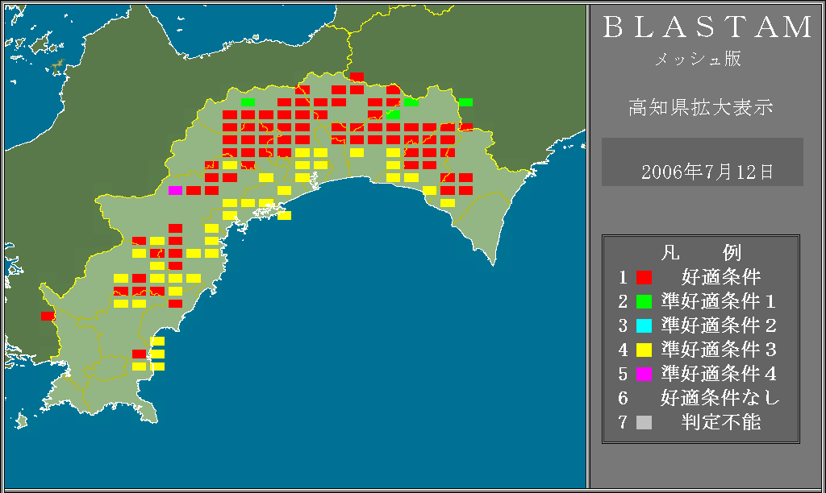Click the 準好適条件4 legend label
Image resolution: width=826 pixels, height=493 pixels.
[719, 374]
